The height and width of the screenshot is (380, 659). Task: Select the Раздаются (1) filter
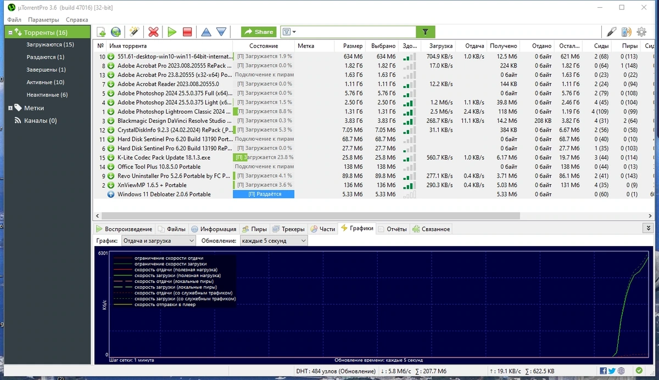[x=45, y=57]
